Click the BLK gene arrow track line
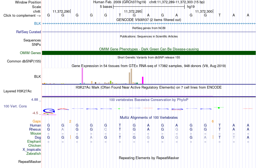The height and width of the screenshot is (168, 256). [149, 24]
